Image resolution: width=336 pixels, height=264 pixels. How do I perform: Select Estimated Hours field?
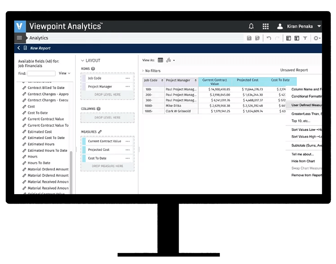[x=41, y=144]
